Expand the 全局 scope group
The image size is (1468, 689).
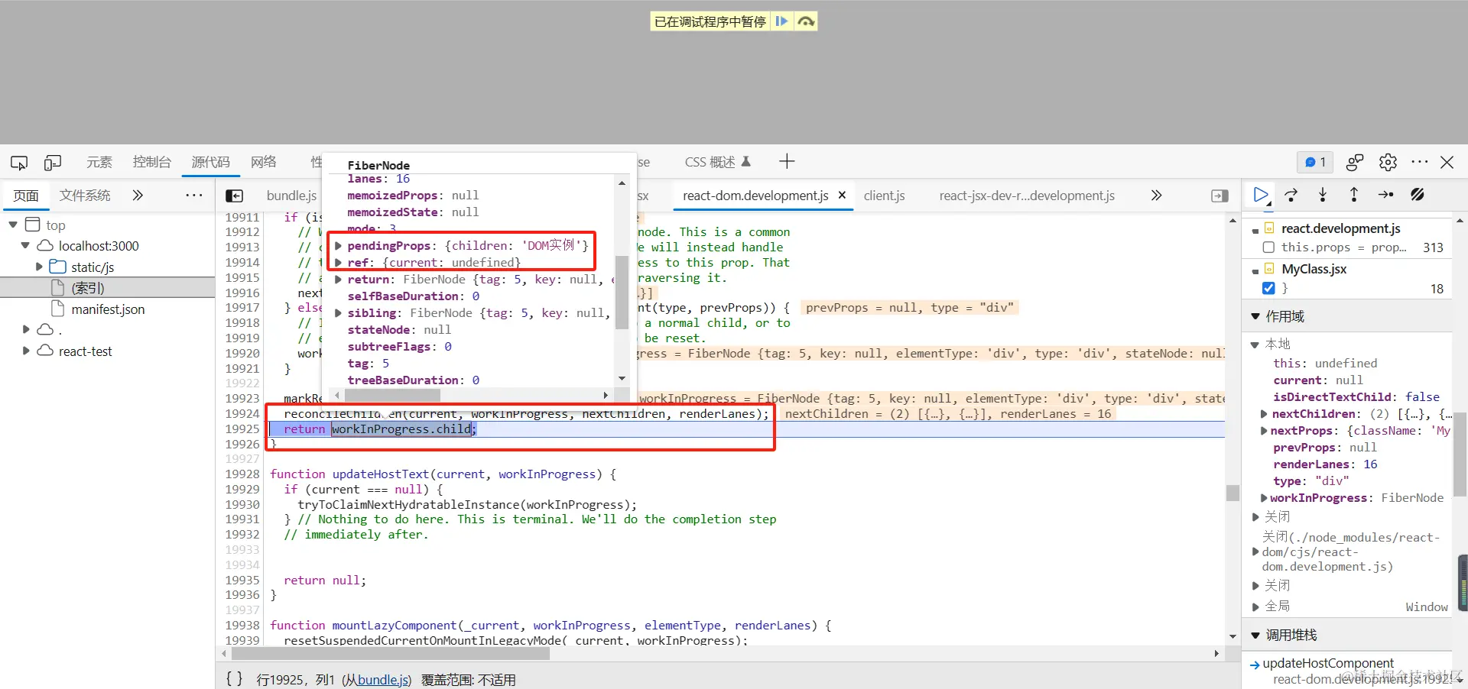[x=1255, y=607]
